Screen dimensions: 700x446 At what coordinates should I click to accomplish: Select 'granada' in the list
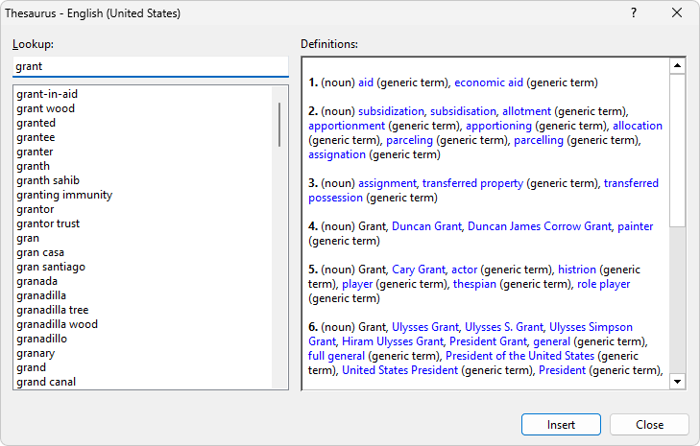[x=143, y=281]
